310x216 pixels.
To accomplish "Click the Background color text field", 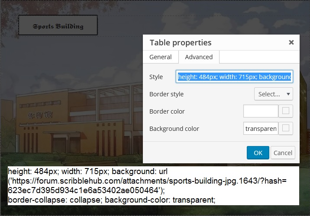I will [x=261, y=129].
